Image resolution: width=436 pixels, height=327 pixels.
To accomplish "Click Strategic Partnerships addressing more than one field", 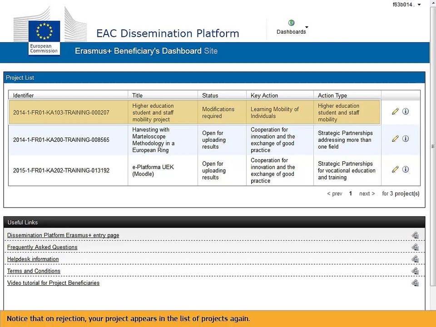I will tap(345, 140).
